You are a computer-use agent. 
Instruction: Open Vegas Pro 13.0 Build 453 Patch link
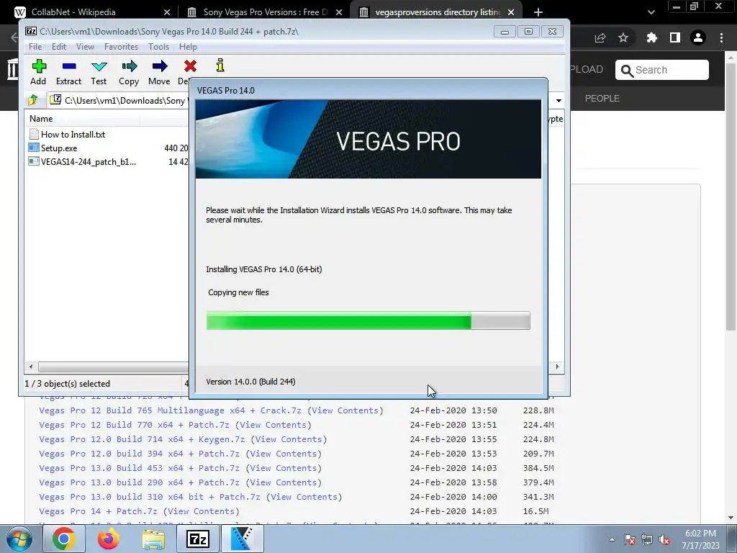[x=139, y=468]
